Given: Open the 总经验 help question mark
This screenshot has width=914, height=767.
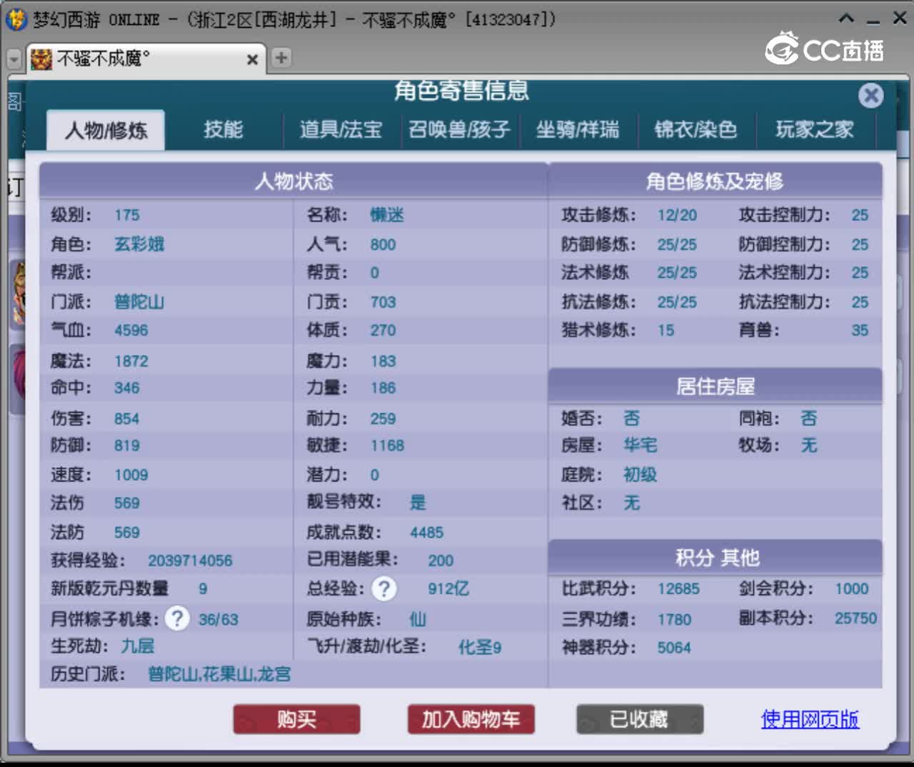Looking at the screenshot, I should click(x=384, y=588).
